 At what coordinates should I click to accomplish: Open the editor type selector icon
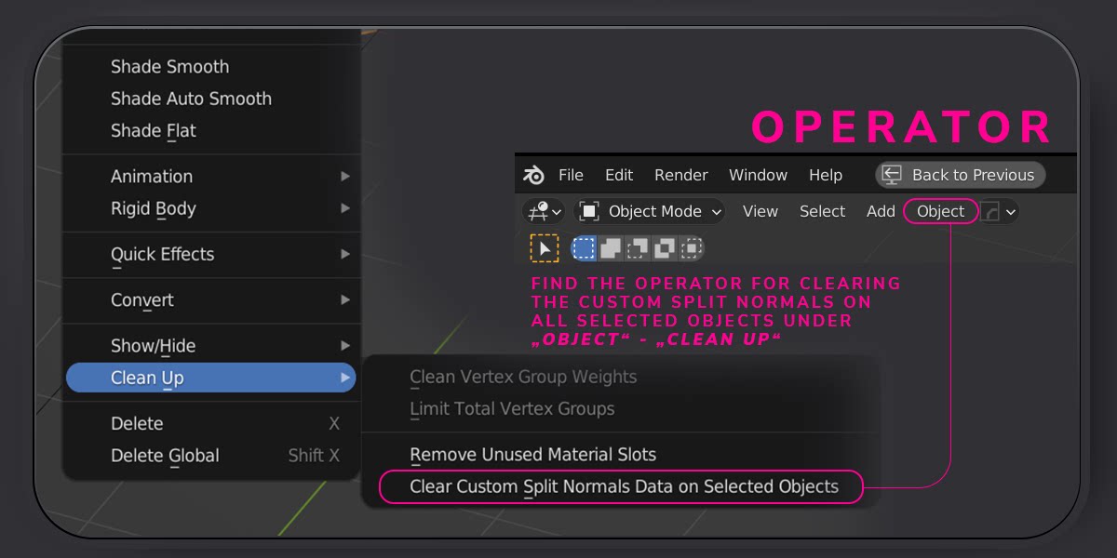(544, 212)
